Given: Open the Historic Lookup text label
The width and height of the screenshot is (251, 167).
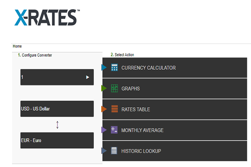Looking at the screenshot, I should coord(141,151).
